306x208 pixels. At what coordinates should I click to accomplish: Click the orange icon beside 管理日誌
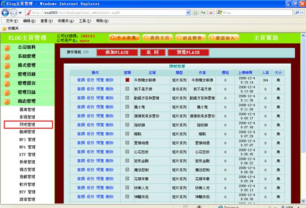pyautogui.click(x=7, y=92)
